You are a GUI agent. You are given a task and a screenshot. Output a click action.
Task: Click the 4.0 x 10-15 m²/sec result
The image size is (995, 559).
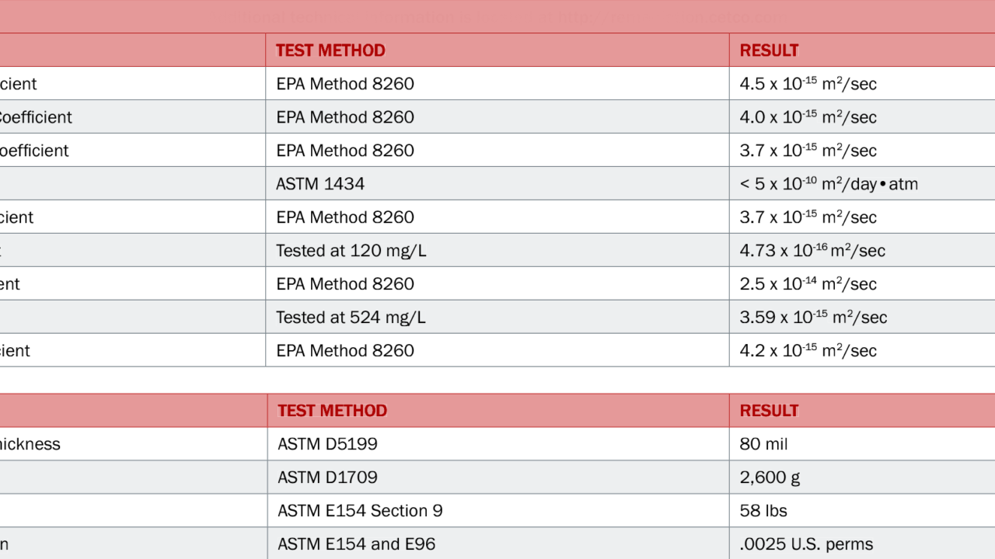point(808,117)
